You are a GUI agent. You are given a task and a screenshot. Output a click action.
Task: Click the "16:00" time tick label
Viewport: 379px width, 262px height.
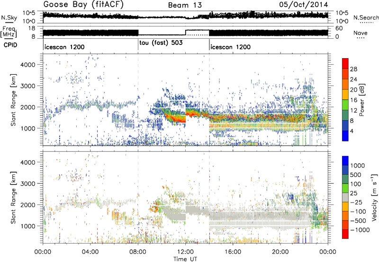click(x=233, y=252)
